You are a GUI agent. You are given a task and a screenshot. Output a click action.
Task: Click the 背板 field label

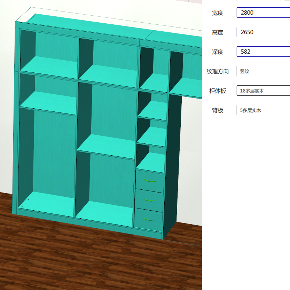[x=218, y=110]
